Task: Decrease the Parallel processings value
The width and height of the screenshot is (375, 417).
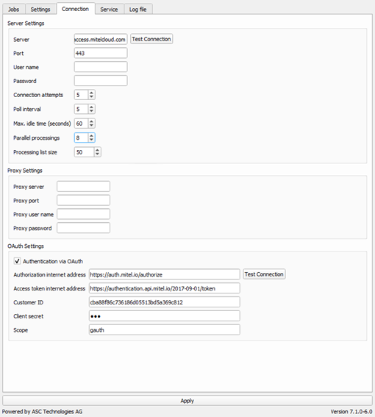Action: coord(91,140)
